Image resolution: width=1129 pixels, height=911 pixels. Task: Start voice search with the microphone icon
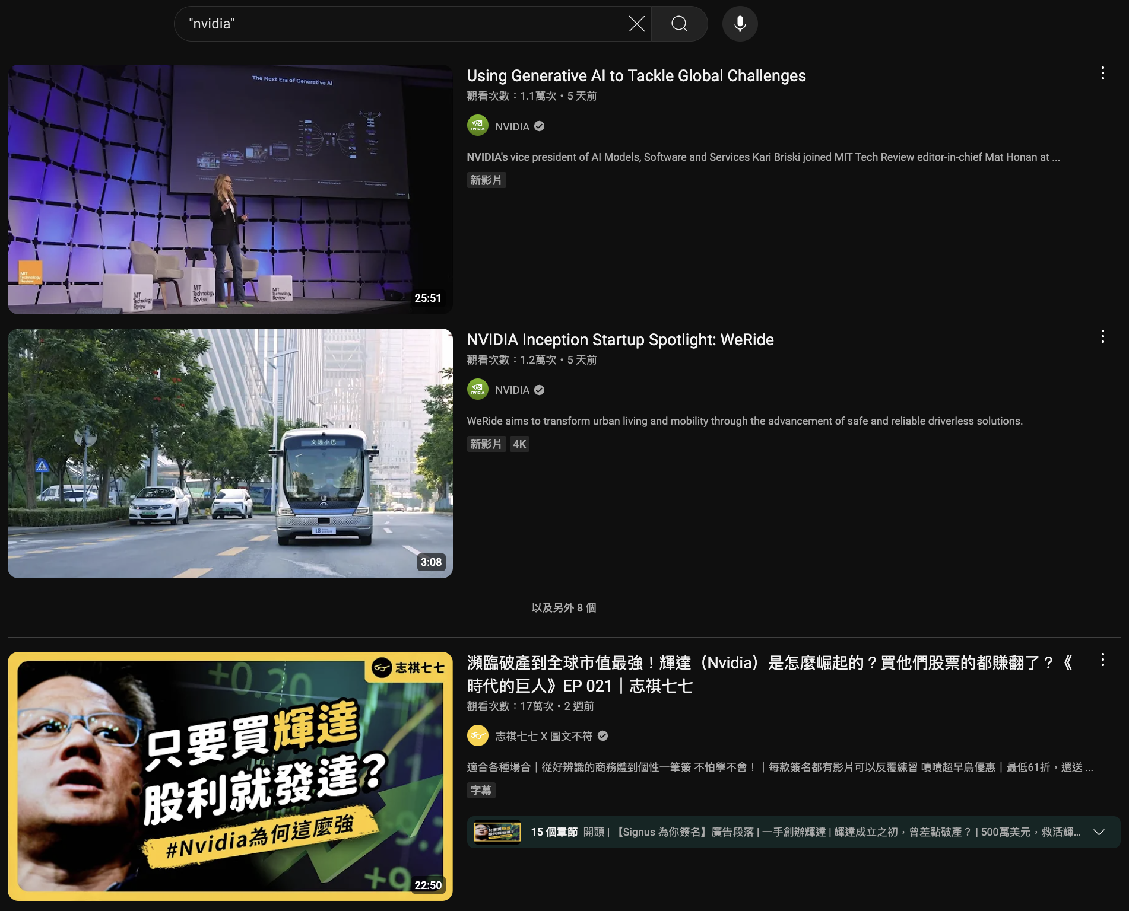(740, 24)
